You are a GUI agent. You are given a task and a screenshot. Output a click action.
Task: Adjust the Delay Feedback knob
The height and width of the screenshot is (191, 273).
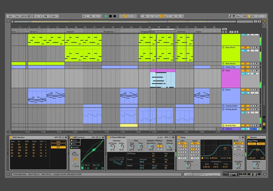click(x=188, y=165)
